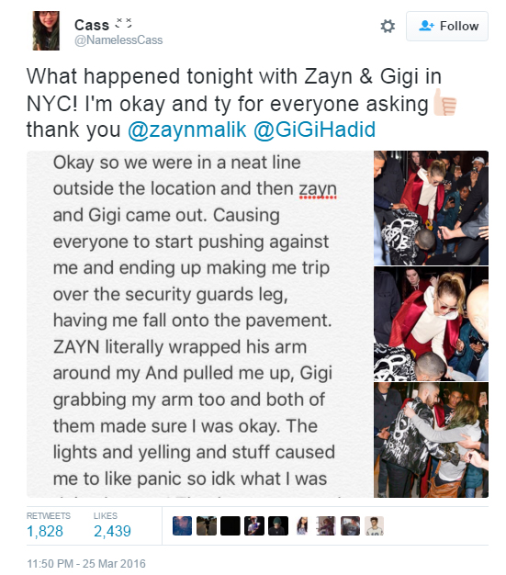Open the text note screenshot image
506x575 pixels.
click(199, 324)
